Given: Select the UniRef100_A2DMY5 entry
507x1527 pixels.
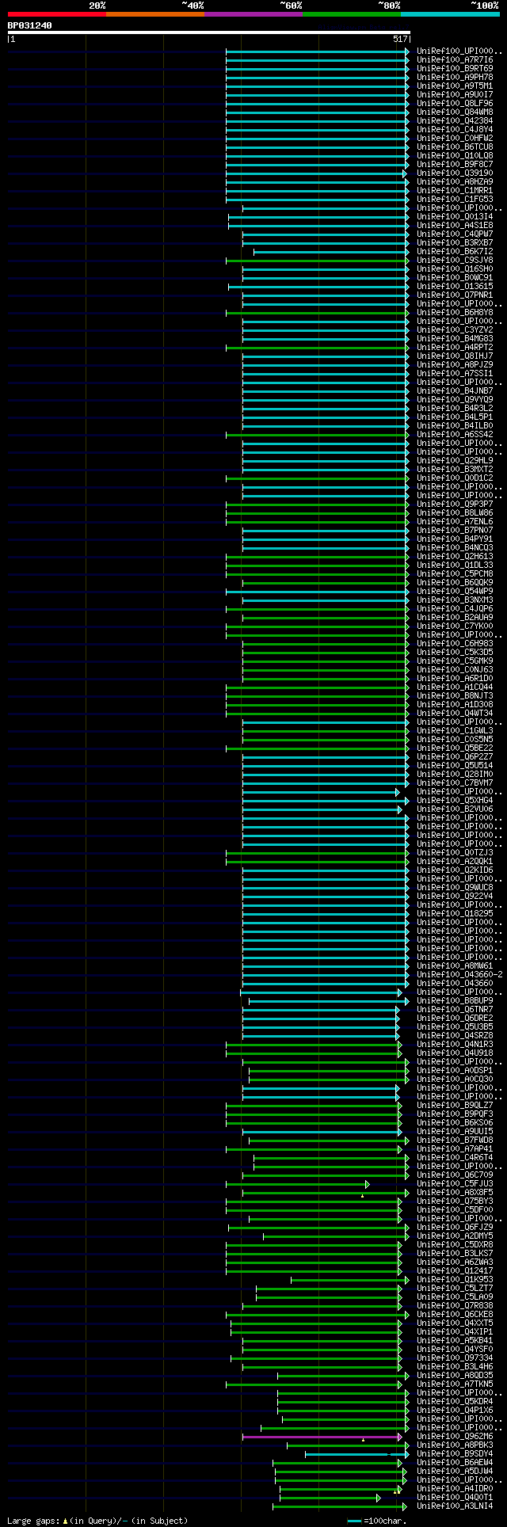Looking at the screenshot, I should [x=455, y=1236].
